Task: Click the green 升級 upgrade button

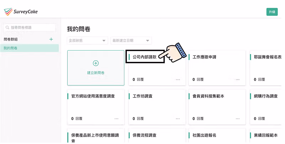Action: point(272,12)
